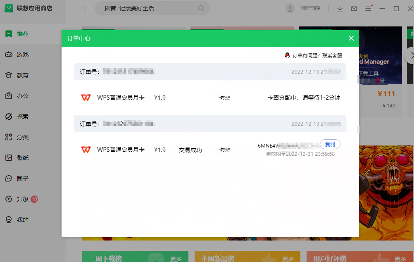Expand the hamburger main menu
The image size is (414, 262).
368,9
